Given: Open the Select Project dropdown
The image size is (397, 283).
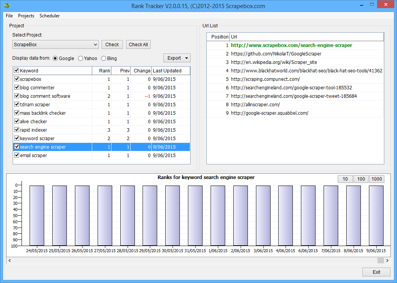Looking at the screenshot, I should [x=55, y=45].
